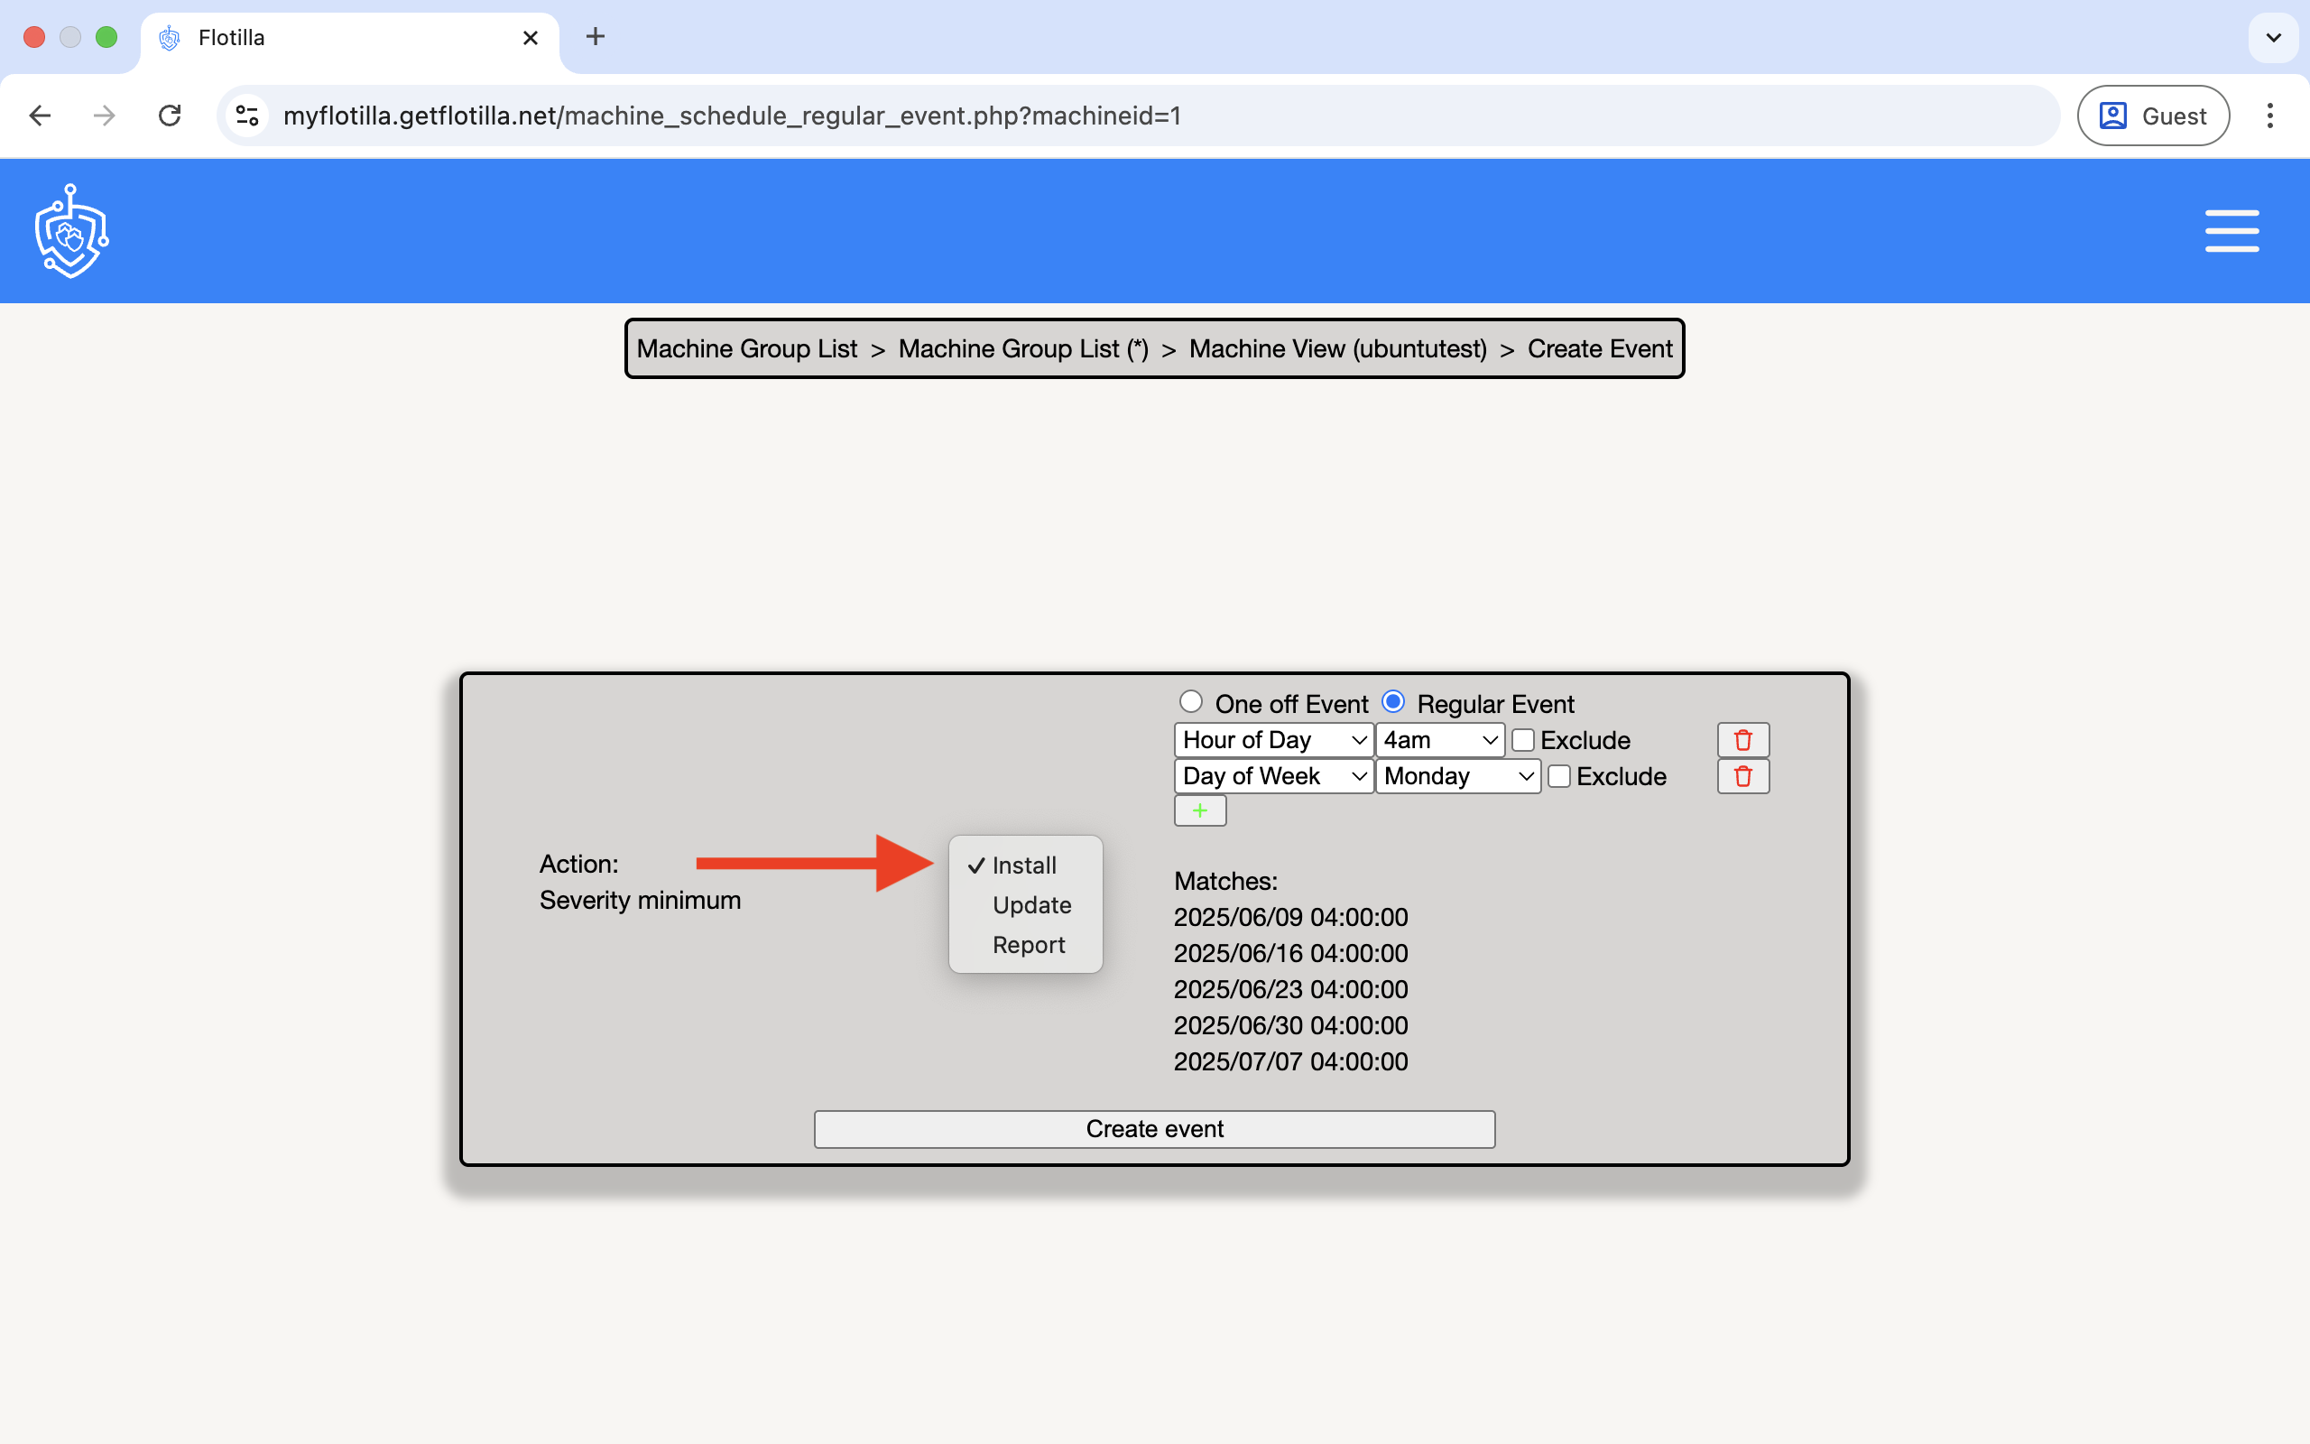Tick Exclude checkbox on 4am row
Image resolution: width=2310 pixels, height=1444 pixels.
[x=1522, y=740]
